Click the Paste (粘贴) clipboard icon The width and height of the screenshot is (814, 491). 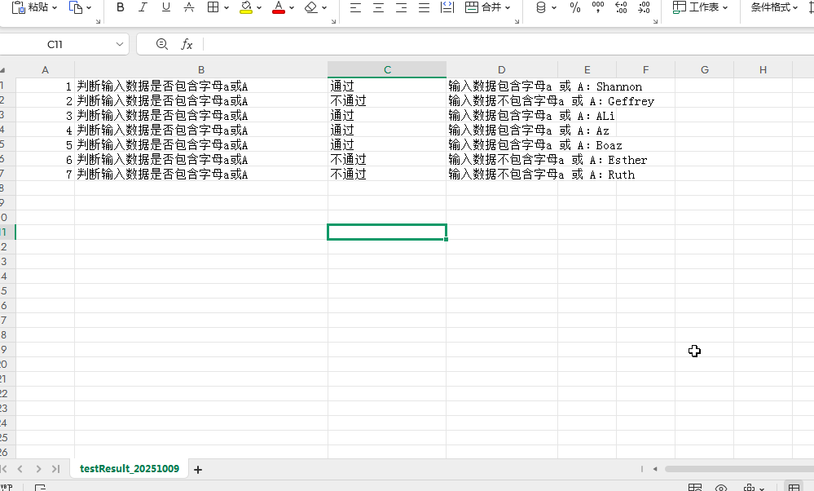click(18, 7)
